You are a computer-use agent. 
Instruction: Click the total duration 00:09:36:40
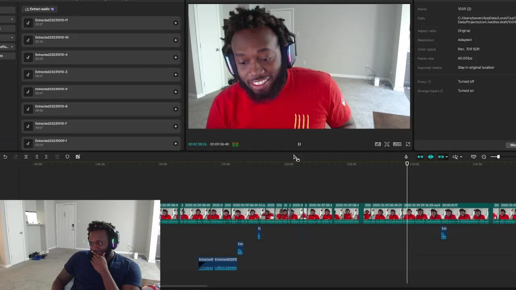219,144
